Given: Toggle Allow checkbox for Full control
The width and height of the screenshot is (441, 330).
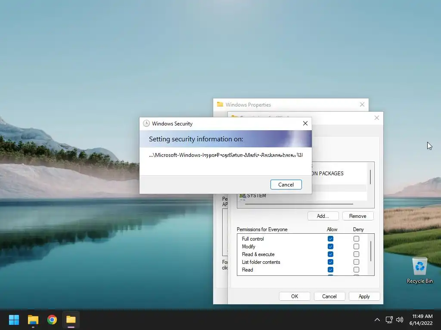Looking at the screenshot, I should pos(330,239).
